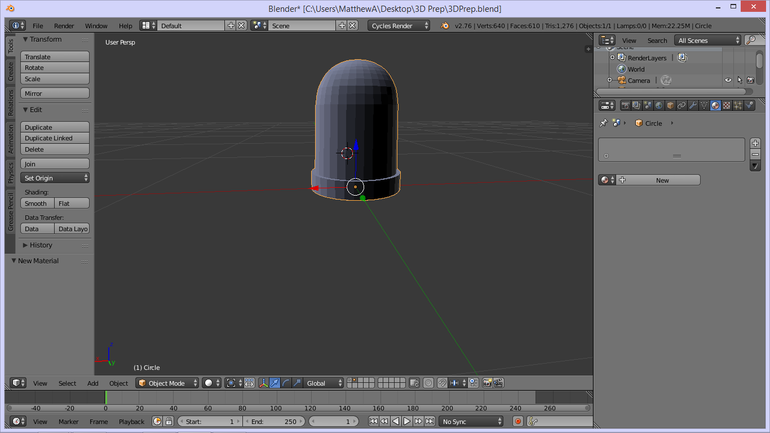Click the End frame field
This screenshot has width=770, height=433.
pos(275,421)
